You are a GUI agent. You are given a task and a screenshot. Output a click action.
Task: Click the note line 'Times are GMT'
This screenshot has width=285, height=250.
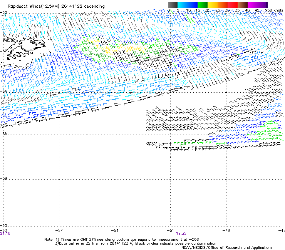[74, 240]
